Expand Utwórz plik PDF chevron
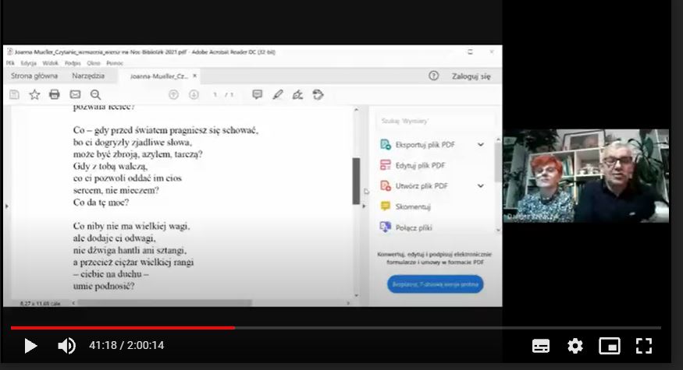Screen dimensions: 683x370 [x=481, y=185]
